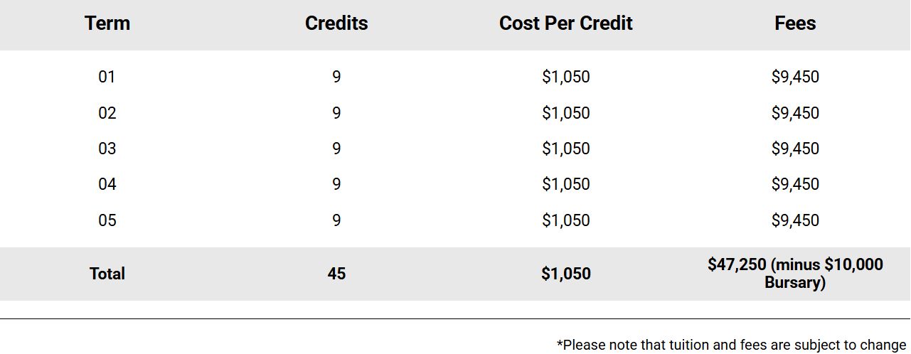Click the fees amount for term 03
Image resolution: width=911 pixels, height=354 pixels.
click(x=795, y=149)
